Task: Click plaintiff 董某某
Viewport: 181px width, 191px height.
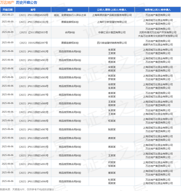Action: [x=112, y=173]
